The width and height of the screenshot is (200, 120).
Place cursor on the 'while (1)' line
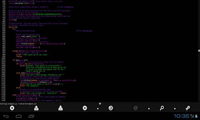tap(13, 27)
